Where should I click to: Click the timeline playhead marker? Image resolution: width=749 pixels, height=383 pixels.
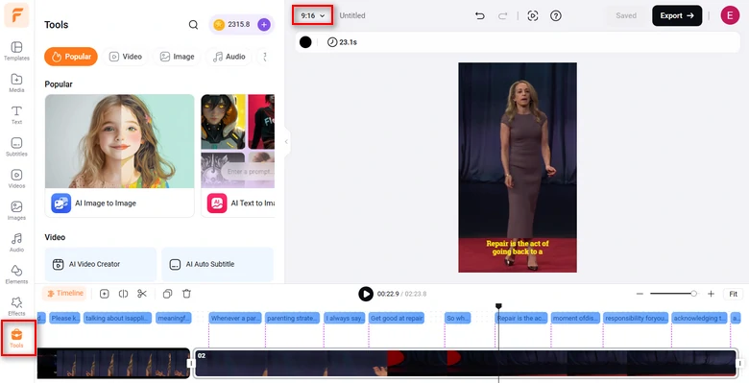click(x=498, y=305)
